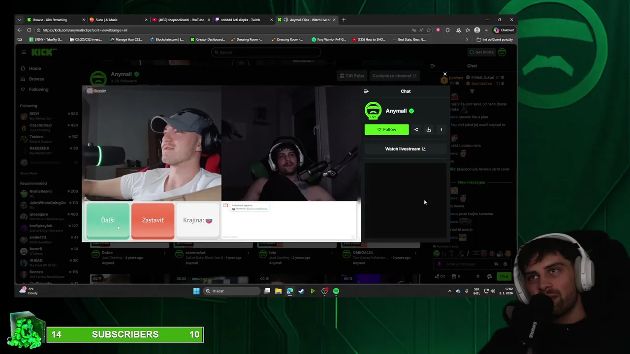Open the OMEGALUL clip title
The height and width of the screenshot is (354, 630).
[362, 253]
